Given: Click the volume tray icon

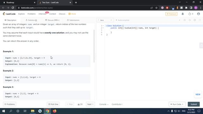Looking at the screenshot, I should click(x=179, y=111).
